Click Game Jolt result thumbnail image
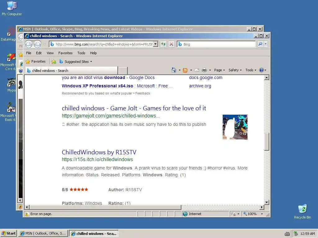The height and width of the screenshot is (238, 318). tap(235, 127)
